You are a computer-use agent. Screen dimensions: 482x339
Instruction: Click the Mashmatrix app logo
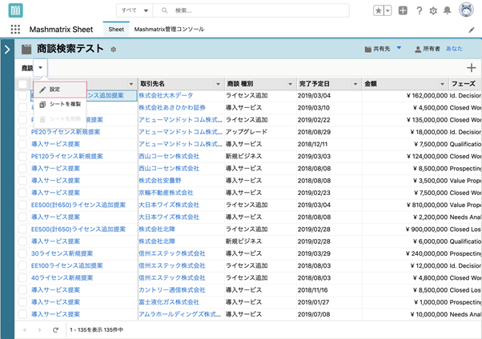click(x=15, y=10)
